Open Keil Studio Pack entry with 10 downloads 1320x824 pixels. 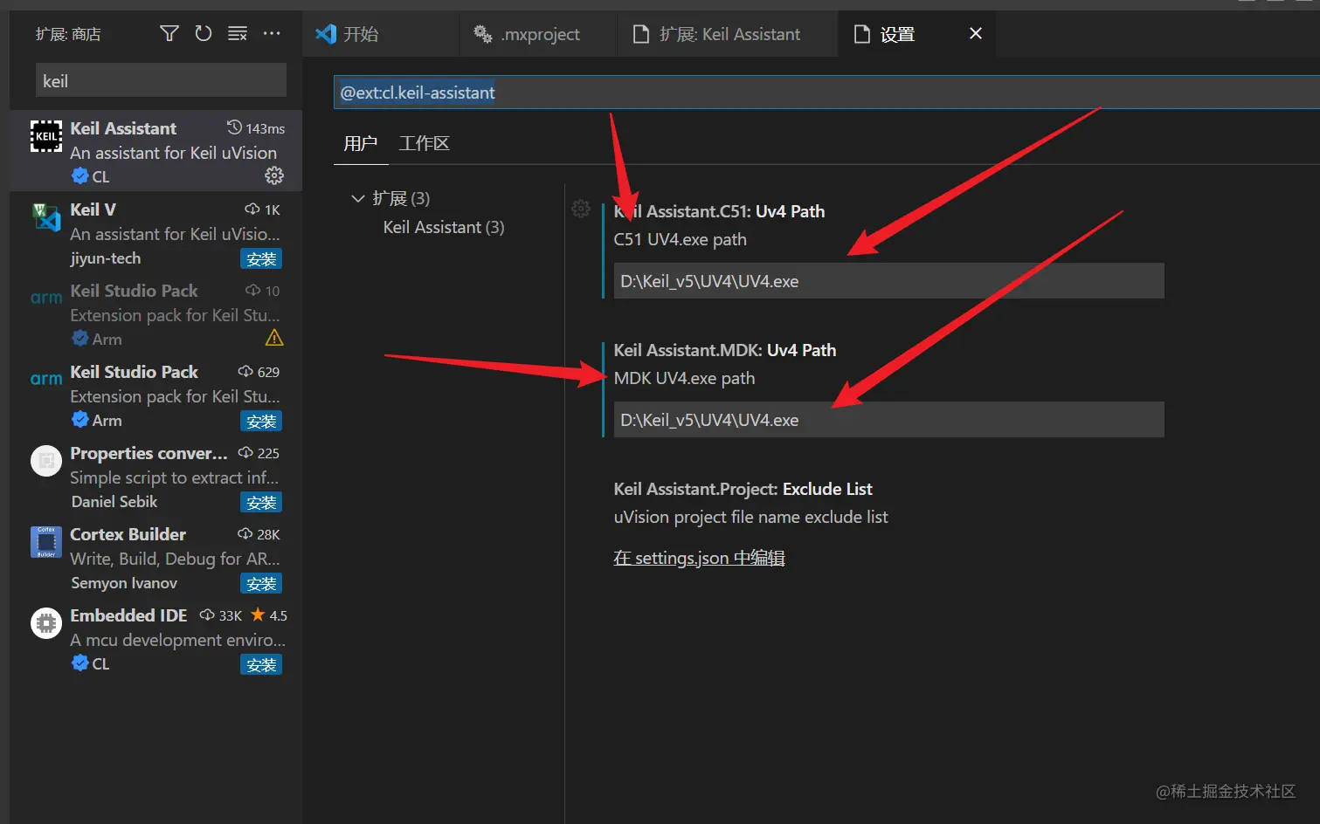pyautogui.click(x=156, y=313)
